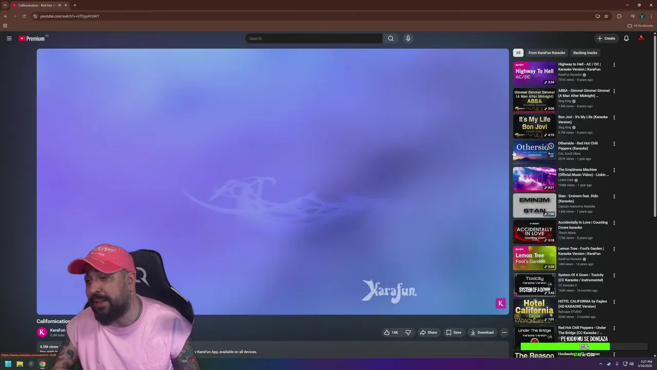
Task: Open the Windows Start menu
Action: 8,364
